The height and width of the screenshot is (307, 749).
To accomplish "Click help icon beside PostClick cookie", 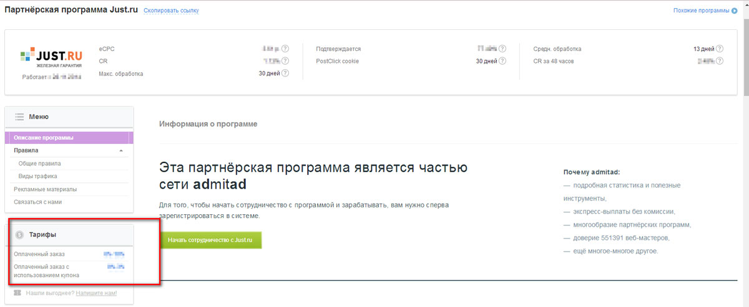I will pos(502,61).
